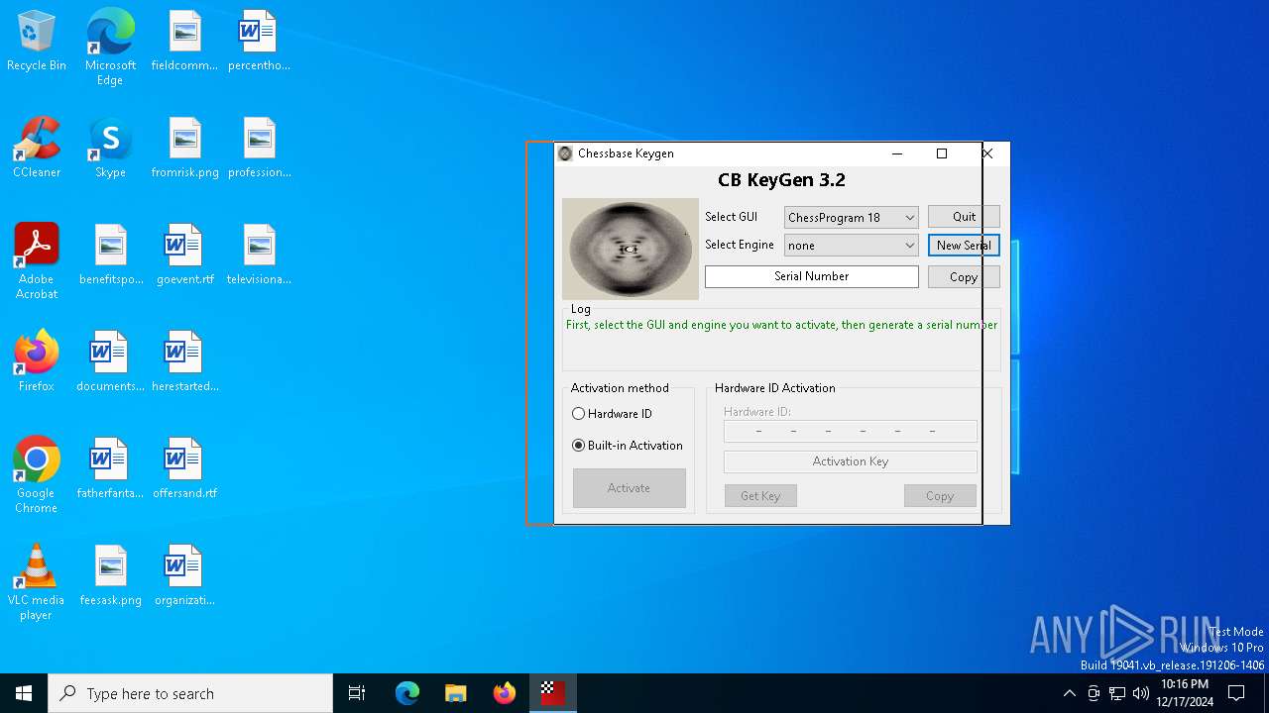This screenshot has width=1269, height=713.
Task: Expand the Select Engine dropdown
Action: 851,245
